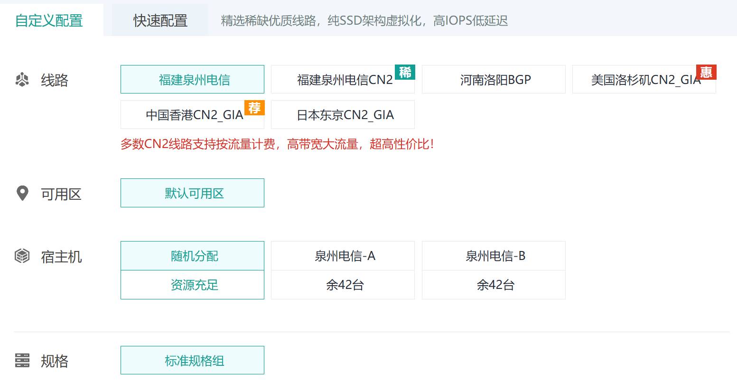Screen dimensions: 737x381
Task: Click the 线路 network icon
Action: (22, 80)
